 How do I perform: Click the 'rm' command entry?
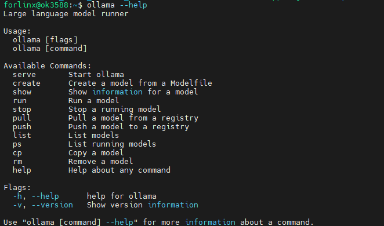point(17,162)
